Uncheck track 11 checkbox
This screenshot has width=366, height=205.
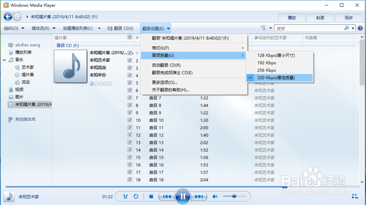click(x=130, y=128)
